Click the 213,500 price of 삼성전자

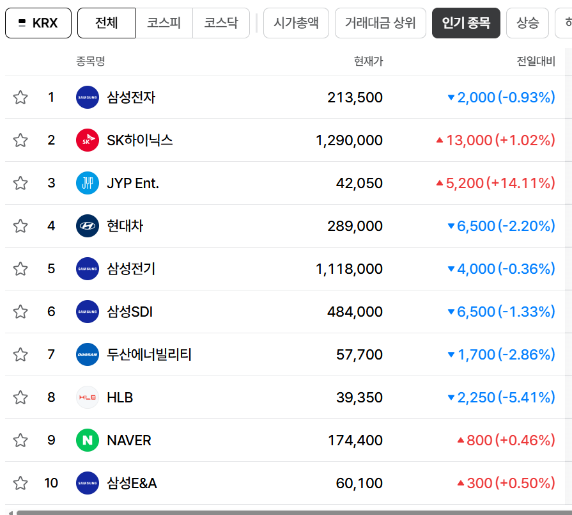pos(355,97)
